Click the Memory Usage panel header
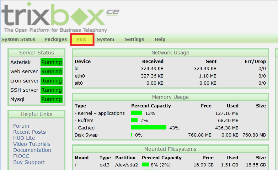This screenshot has height=170, width=278. (x=170, y=97)
